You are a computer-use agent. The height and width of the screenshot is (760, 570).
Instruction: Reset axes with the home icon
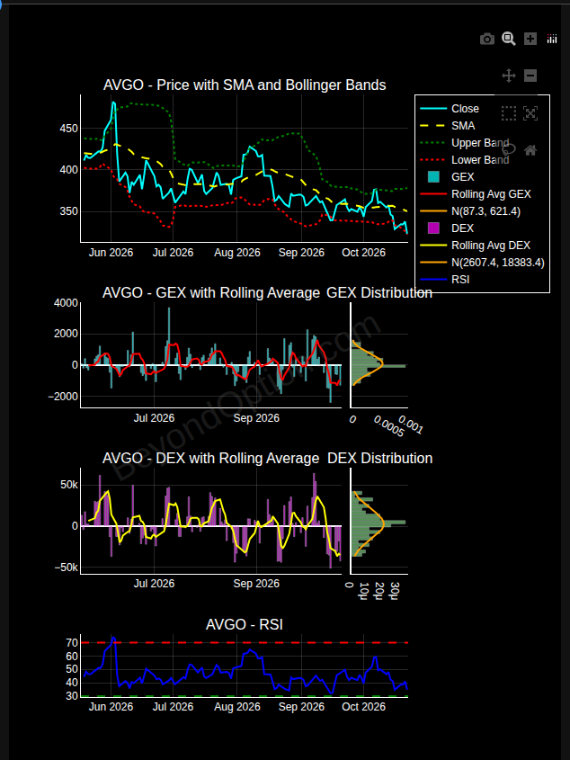click(x=530, y=150)
